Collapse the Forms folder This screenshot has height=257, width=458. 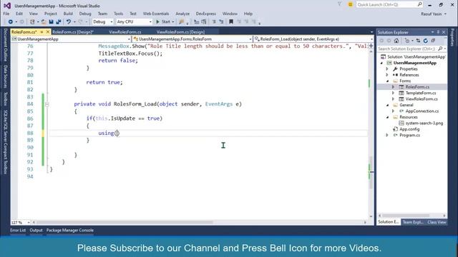tap(388, 81)
